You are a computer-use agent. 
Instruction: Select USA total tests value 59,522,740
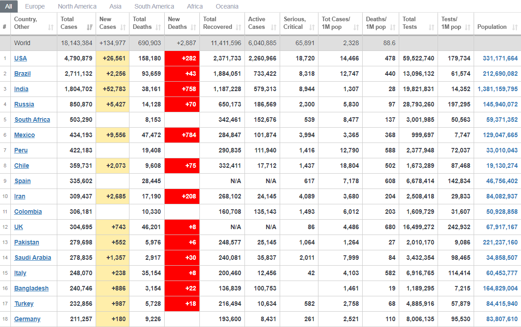click(x=418, y=58)
